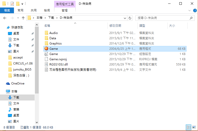Unpin 圖片 using its pin icon
The image size is (198, 131).
33,51
